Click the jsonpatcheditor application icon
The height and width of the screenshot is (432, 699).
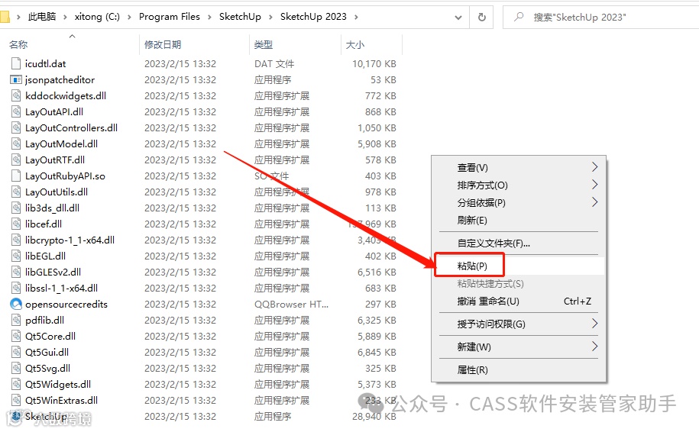[x=16, y=79]
